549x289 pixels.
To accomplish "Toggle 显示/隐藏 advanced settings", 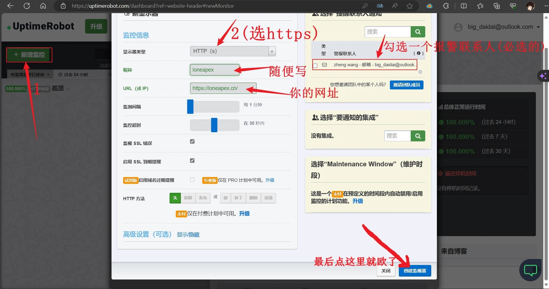I will pos(188,235).
